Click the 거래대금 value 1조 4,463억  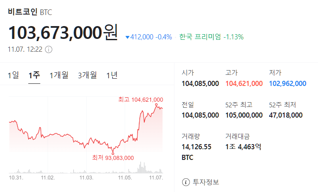point(243,147)
